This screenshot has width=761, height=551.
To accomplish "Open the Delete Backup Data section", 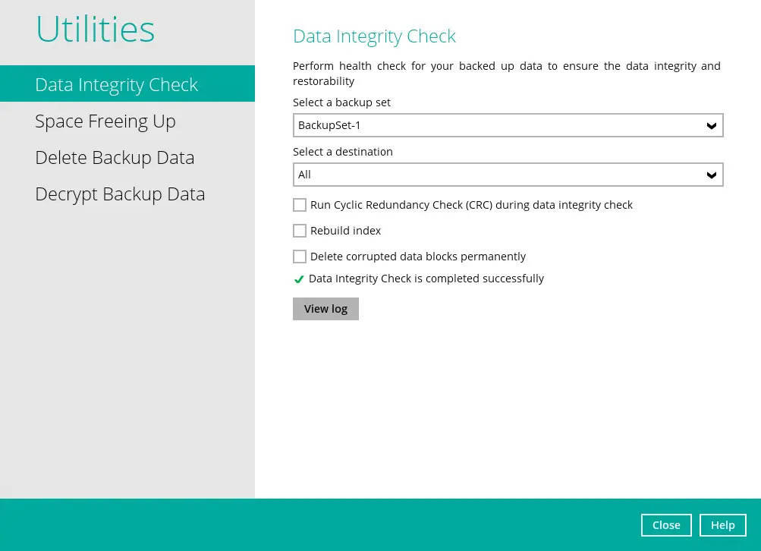I will tap(115, 158).
